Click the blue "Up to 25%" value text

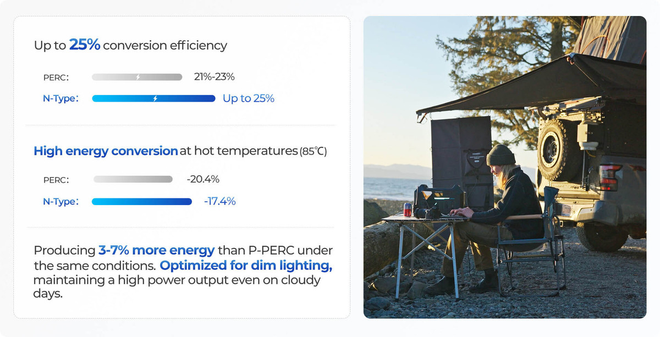(x=248, y=98)
